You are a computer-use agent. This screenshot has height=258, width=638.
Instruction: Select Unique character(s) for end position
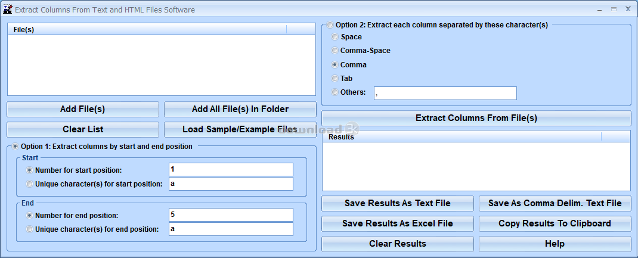pos(30,229)
